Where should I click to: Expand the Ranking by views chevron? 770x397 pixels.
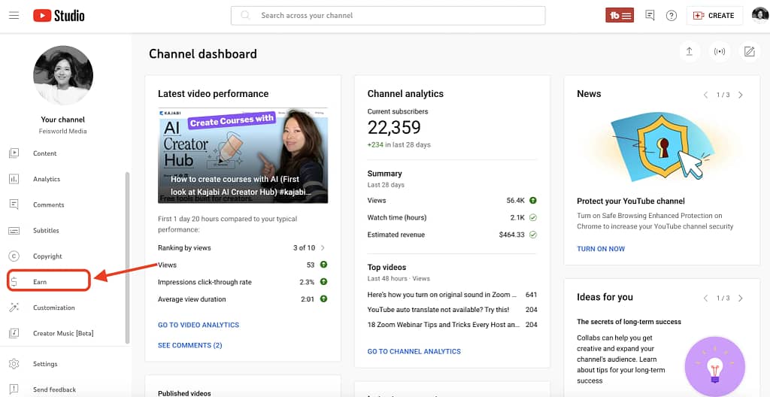pyautogui.click(x=323, y=247)
